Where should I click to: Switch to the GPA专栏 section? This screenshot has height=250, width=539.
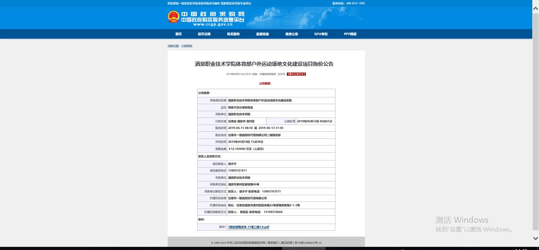321,34
